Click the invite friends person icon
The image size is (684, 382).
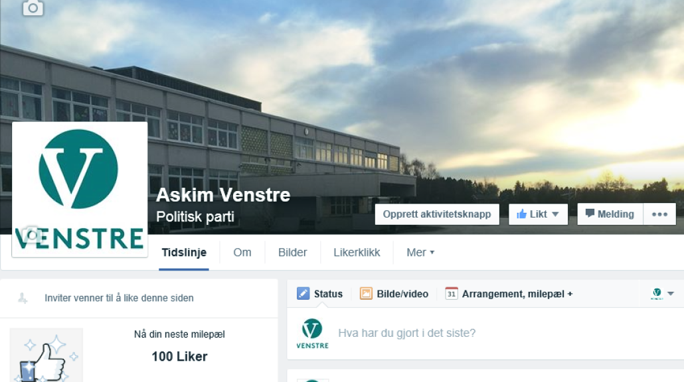[23, 298]
